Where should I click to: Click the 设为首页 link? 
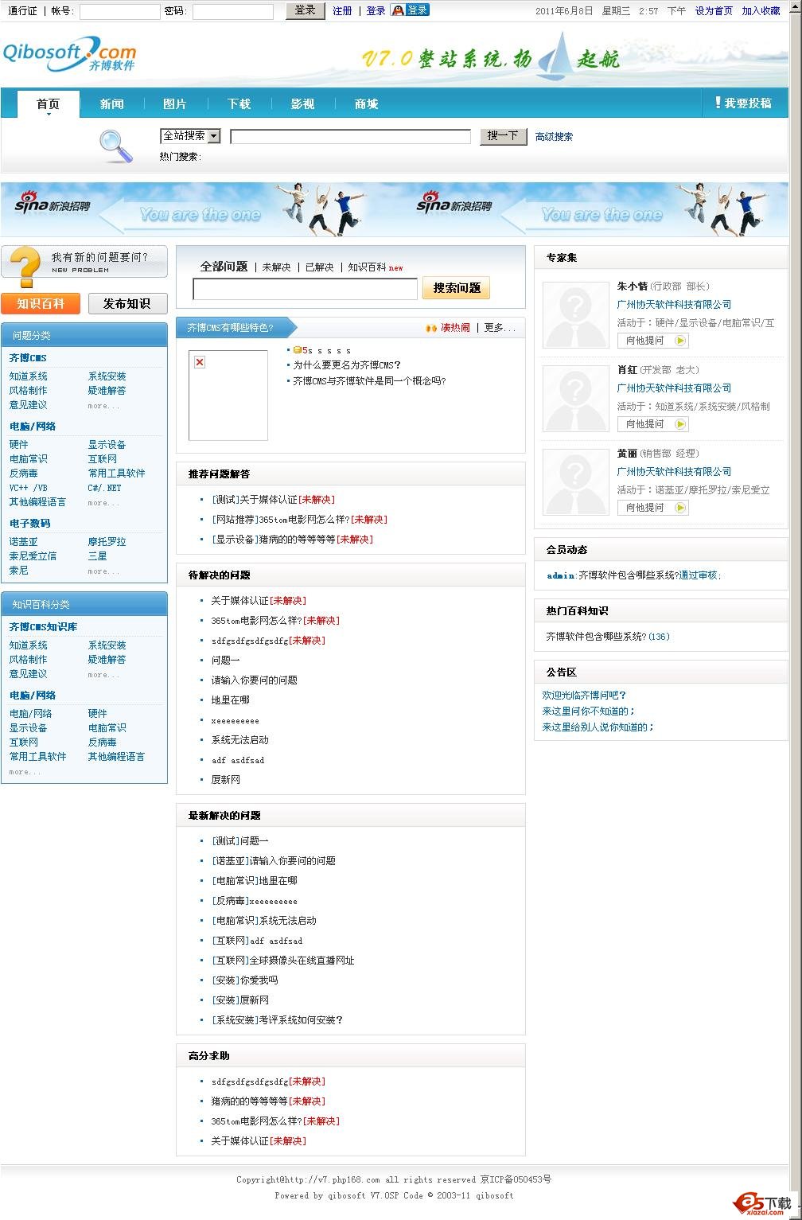(714, 11)
